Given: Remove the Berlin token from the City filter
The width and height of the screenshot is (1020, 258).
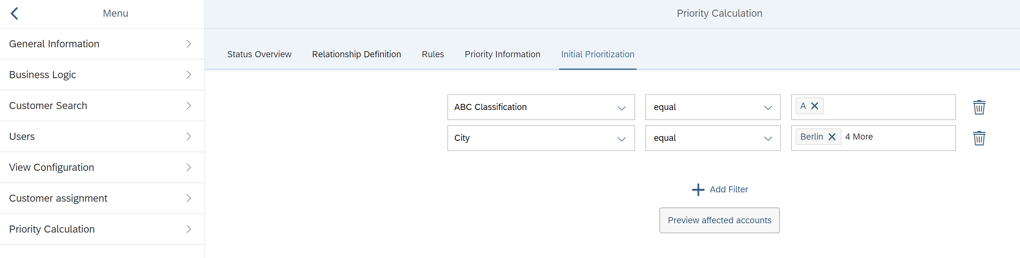Looking at the screenshot, I should coord(832,136).
